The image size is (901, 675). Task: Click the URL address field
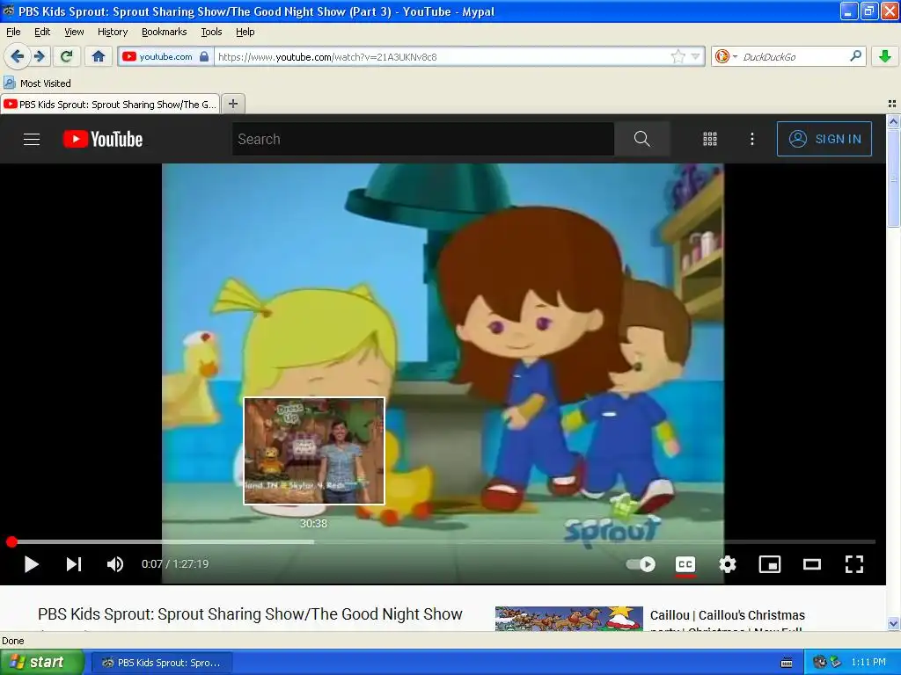[443, 56]
